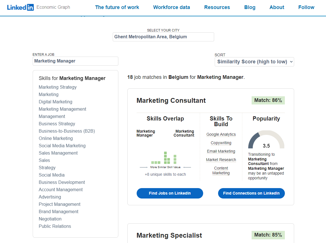Click Find Connections on LinkedIn button

[251, 193]
